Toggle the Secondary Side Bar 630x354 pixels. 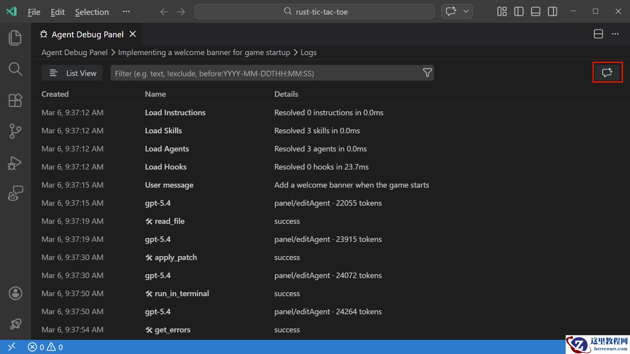point(552,11)
